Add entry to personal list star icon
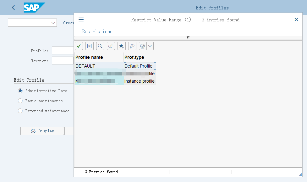Image resolution: width=307 pixels, height=182 pixels. pyautogui.click(x=122, y=46)
